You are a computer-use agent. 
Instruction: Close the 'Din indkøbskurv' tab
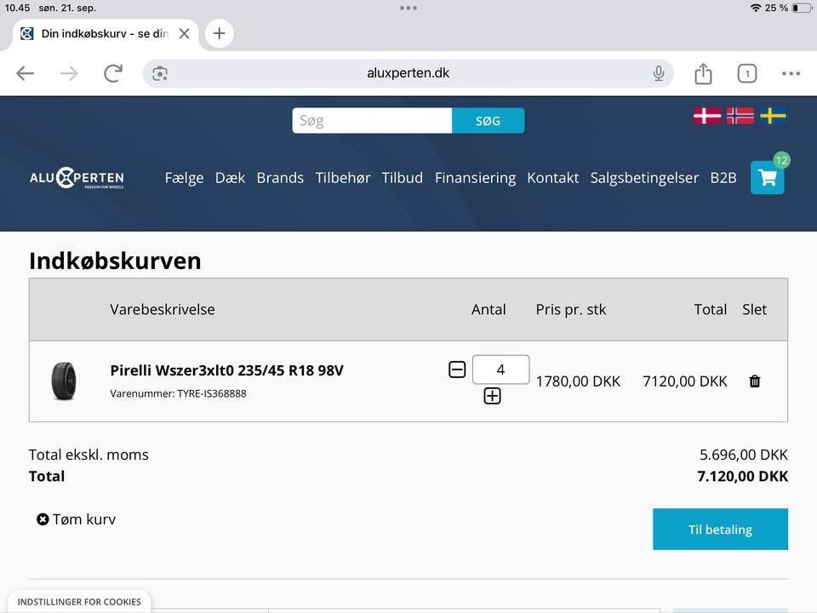pos(184,33)
